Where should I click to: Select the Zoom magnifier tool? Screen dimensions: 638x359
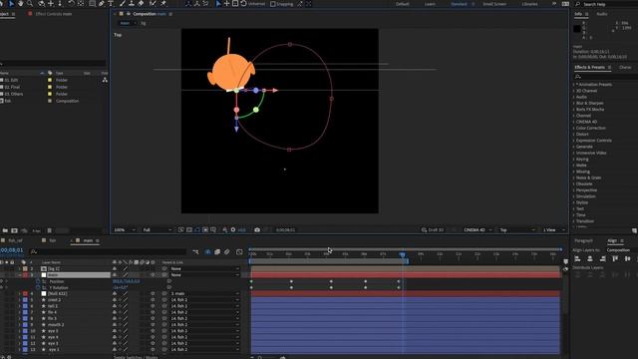[30, 4]
